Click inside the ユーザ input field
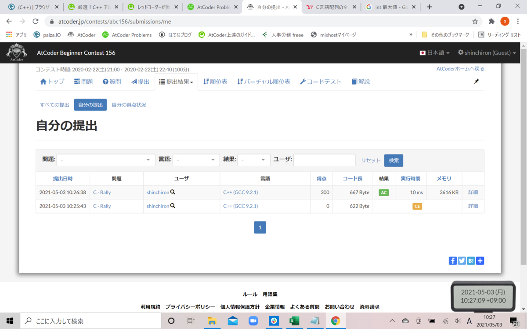Screen dimensions: 527x329 click(x=324, y=160)
